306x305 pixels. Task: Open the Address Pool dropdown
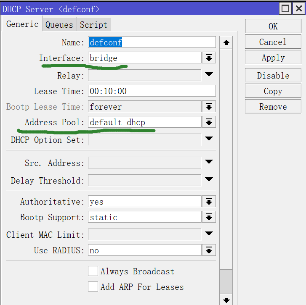click(x=209, y=122)
